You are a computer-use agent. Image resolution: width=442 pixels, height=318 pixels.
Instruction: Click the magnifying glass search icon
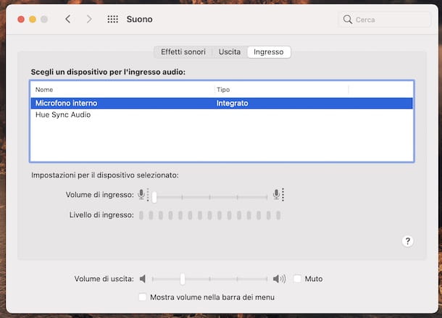(348, 20)
